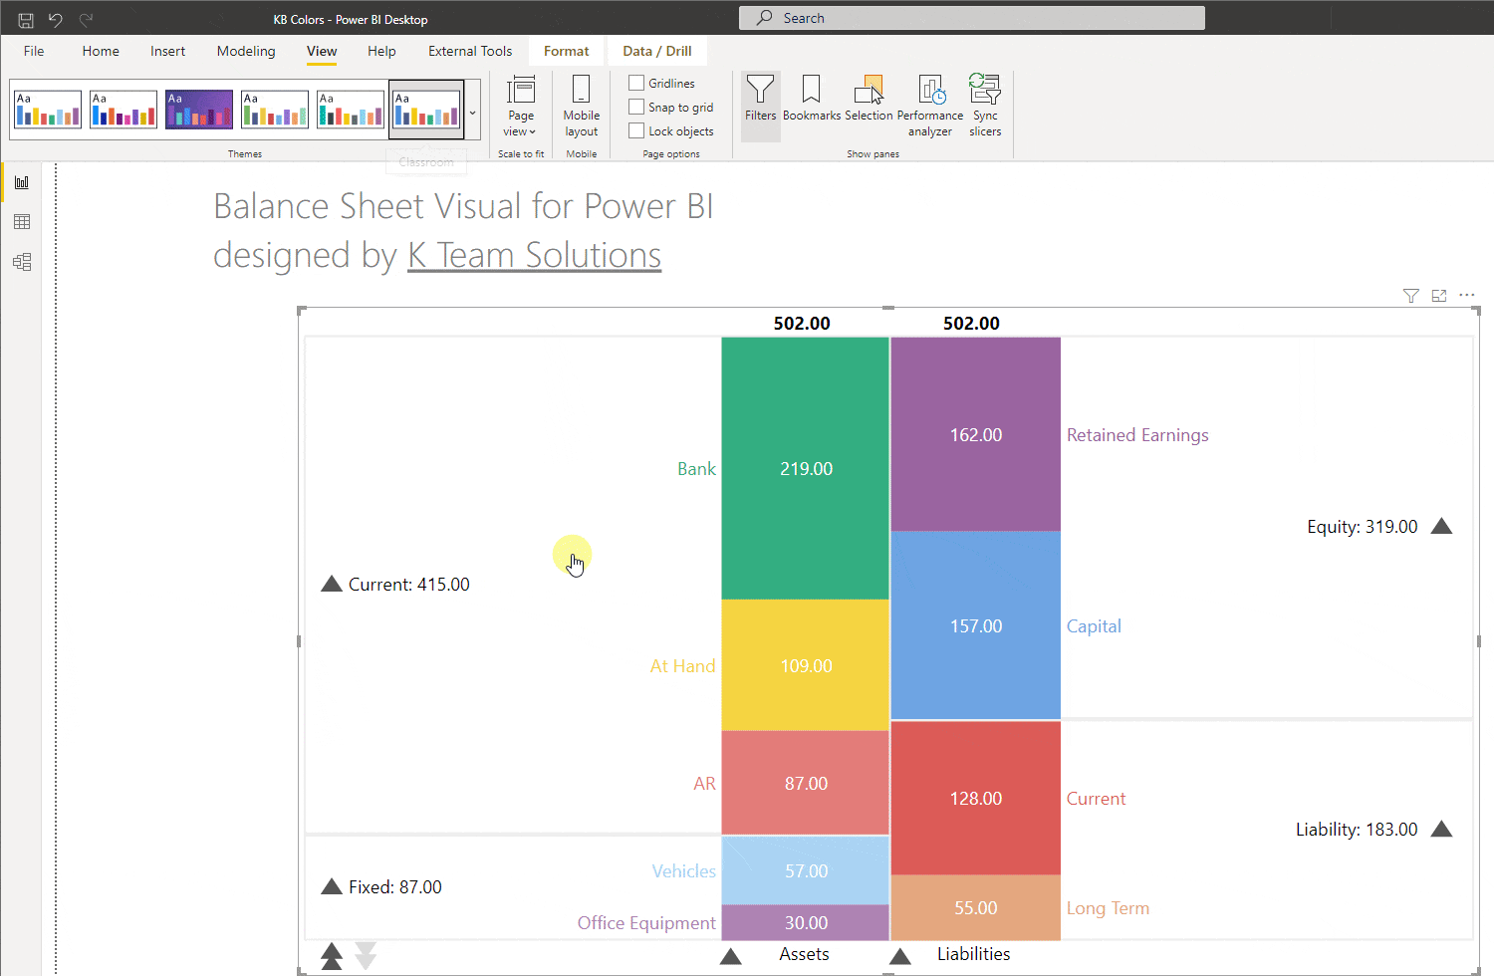Expand the Themes gallery dropdown
Viewport: 1494px width, 976px height.
pyautogui.click(x=472, y=110)
